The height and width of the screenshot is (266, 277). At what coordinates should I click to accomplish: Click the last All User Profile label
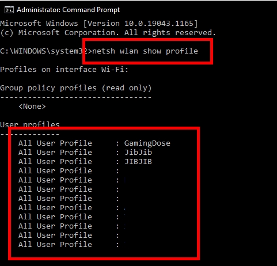(x=55, y=245)
